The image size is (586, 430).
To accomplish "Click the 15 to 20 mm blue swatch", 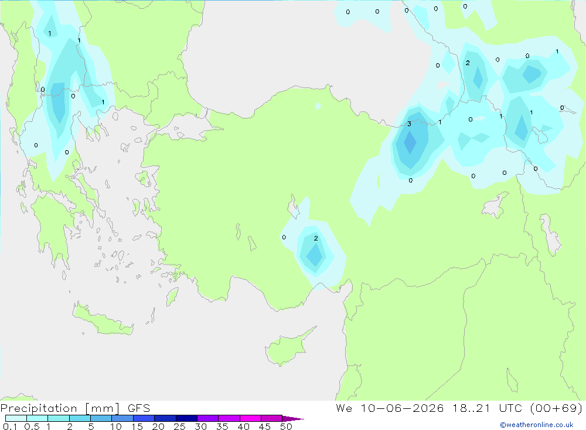I will click(x=144, y=418).
